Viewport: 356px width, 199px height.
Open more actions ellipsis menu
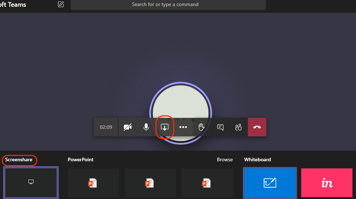[x=183, y=127]
